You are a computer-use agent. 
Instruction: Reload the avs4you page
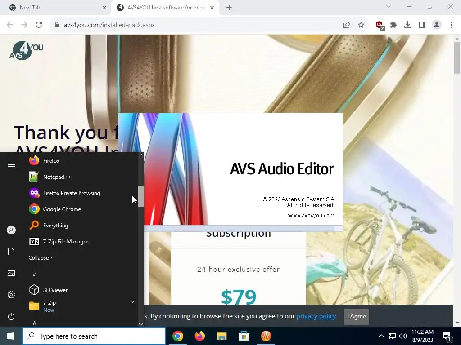pos(39,25)
